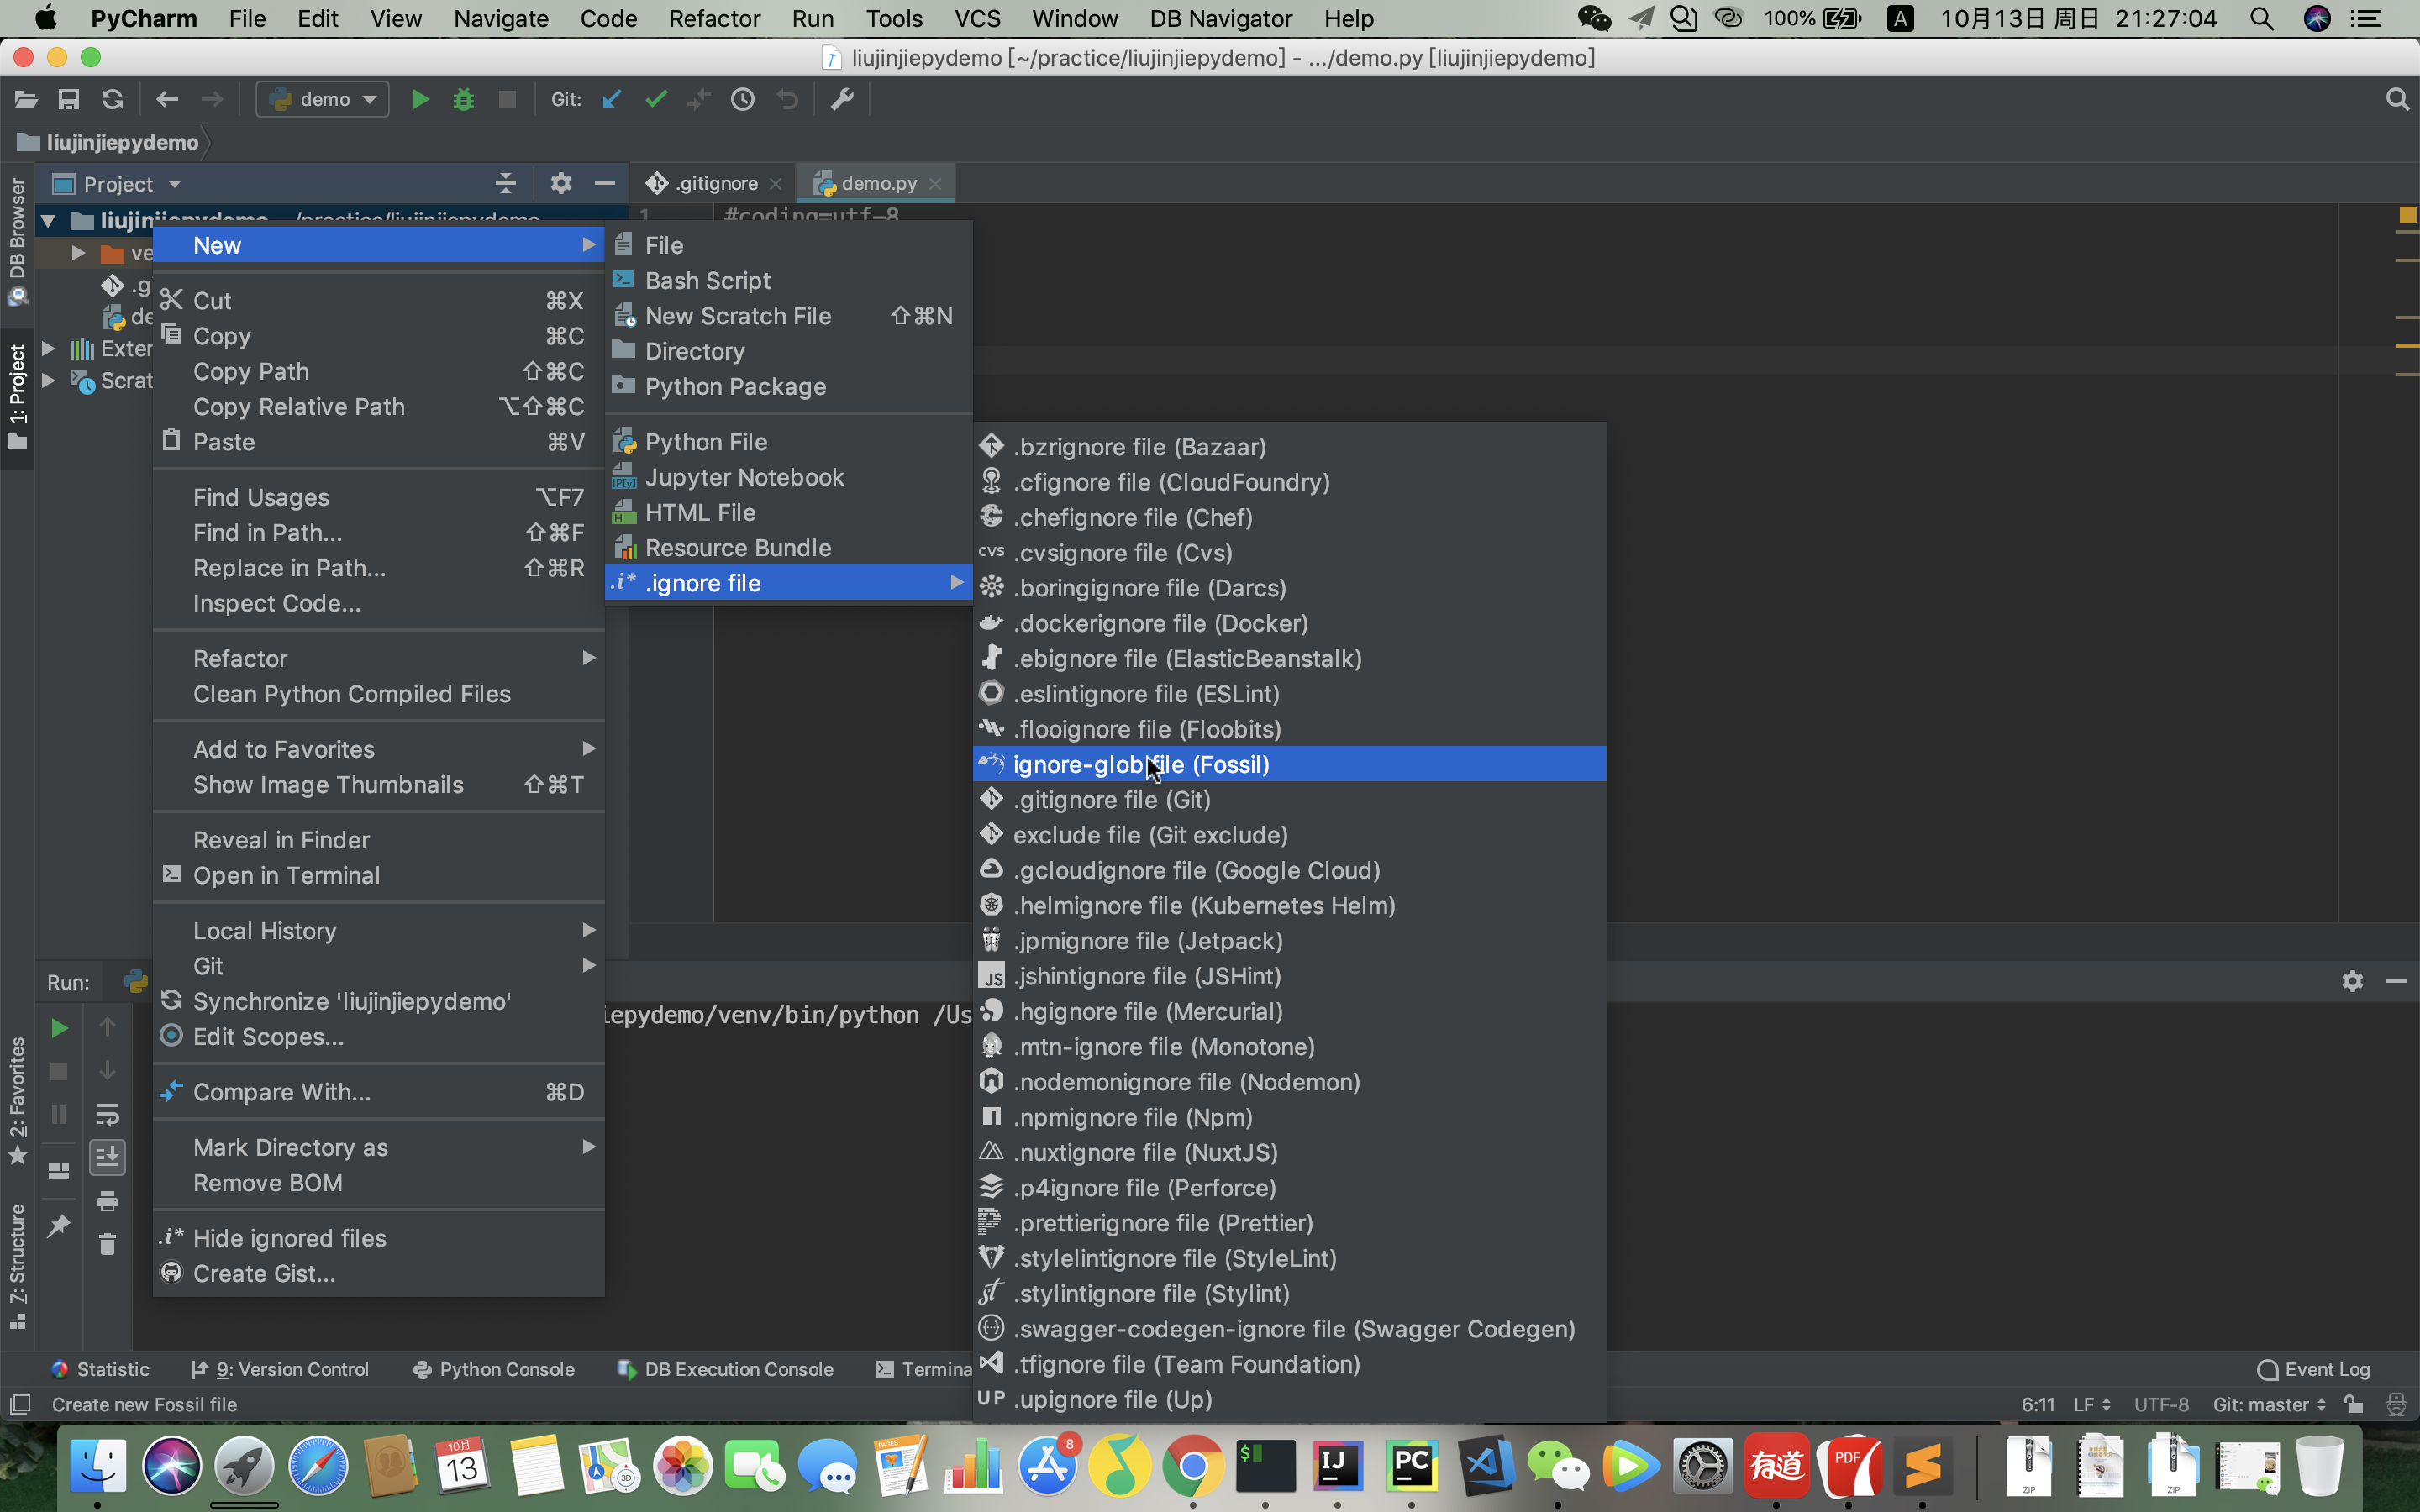Click the Git revert icon in toolbar
Image resolution: width=2420 pixels, height=1512 pixels.
pyautogui.click(x=788, y=99)
